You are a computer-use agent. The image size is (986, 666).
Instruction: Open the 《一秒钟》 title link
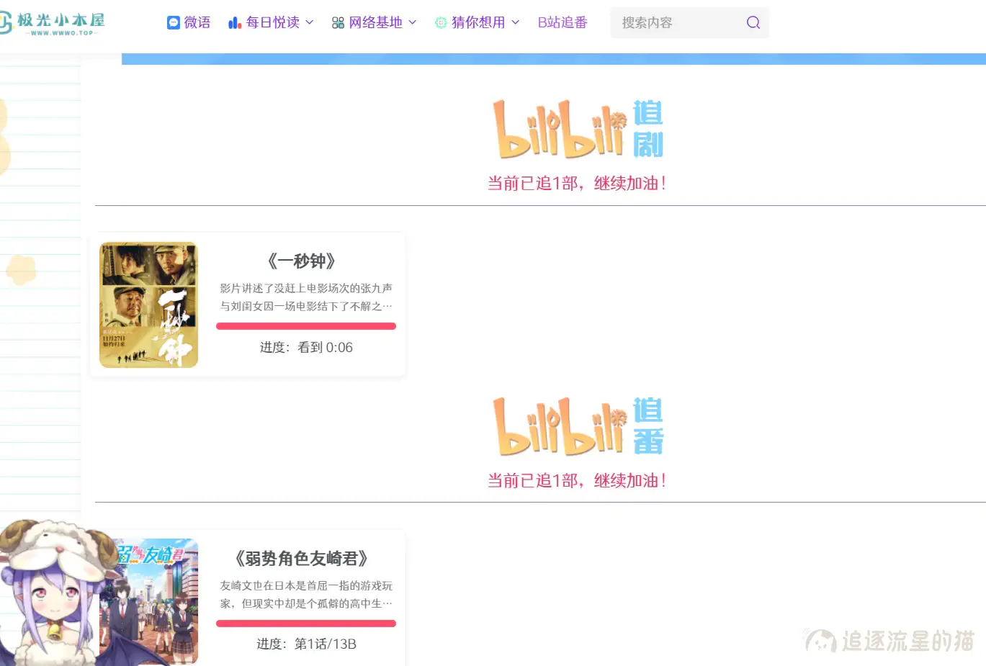pos(302,261)
